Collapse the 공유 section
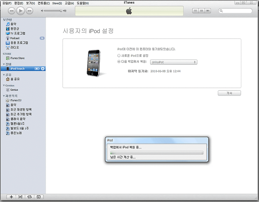This screenshot has width=259, height=202. [x=4, y=75]
